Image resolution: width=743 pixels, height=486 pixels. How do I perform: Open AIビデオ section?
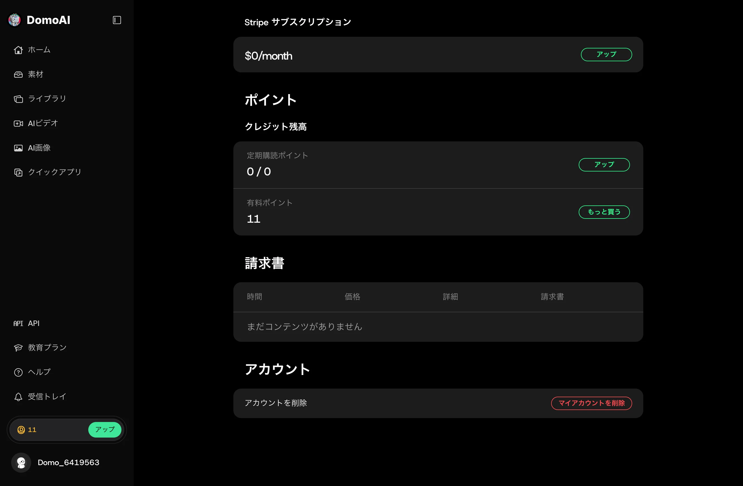pos(43,124)
